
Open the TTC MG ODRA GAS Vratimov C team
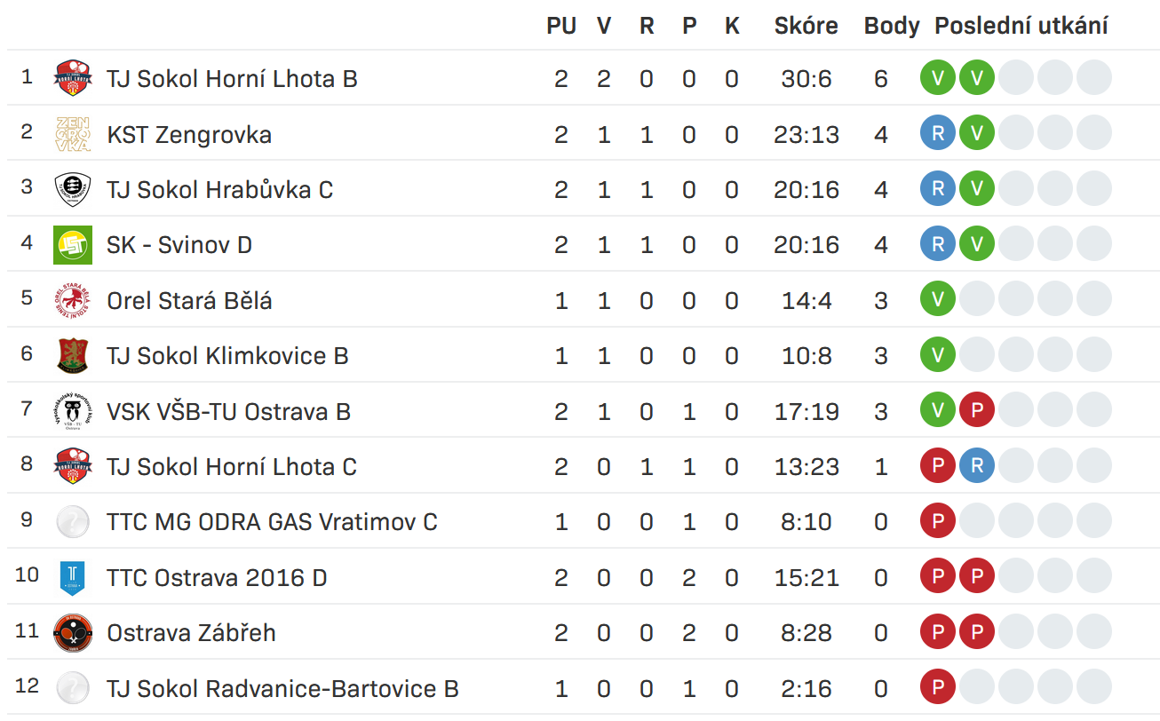click(272, 522)
